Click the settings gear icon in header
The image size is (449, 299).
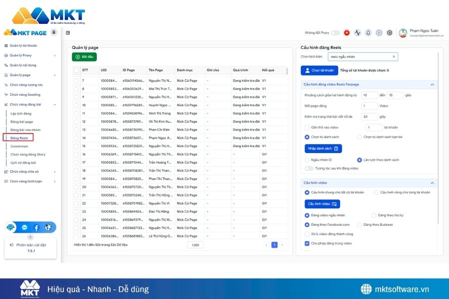(x=390, y=33)
